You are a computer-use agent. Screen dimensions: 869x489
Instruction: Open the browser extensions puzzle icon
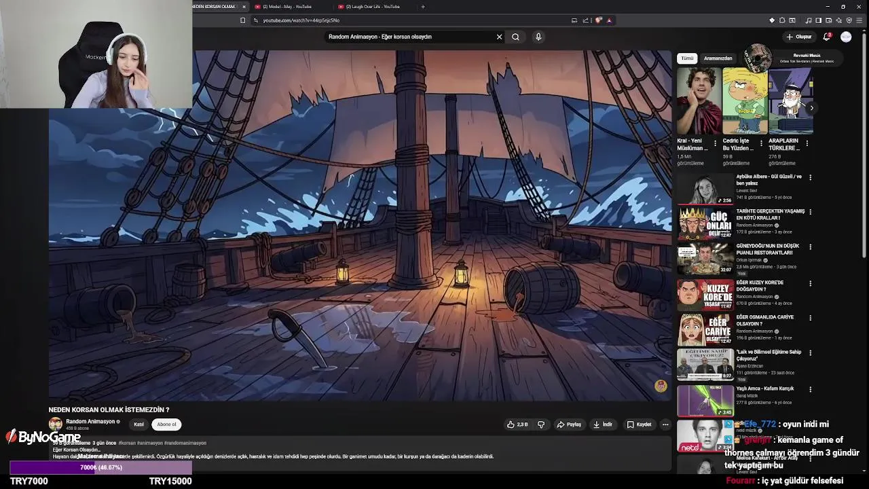pyautogui.click(x=782, y=20)
